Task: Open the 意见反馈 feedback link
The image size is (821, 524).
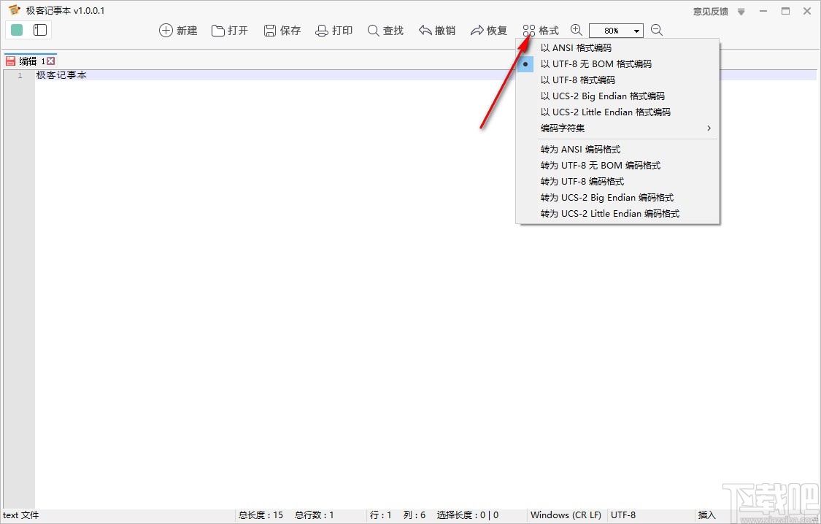Action: 711,11
